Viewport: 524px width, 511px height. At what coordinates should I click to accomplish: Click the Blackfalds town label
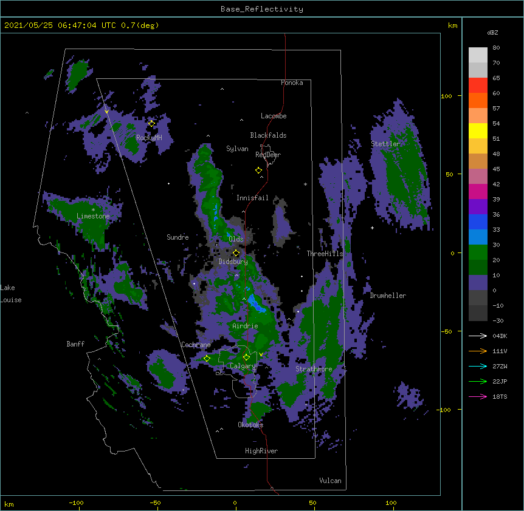coord(268,135)
